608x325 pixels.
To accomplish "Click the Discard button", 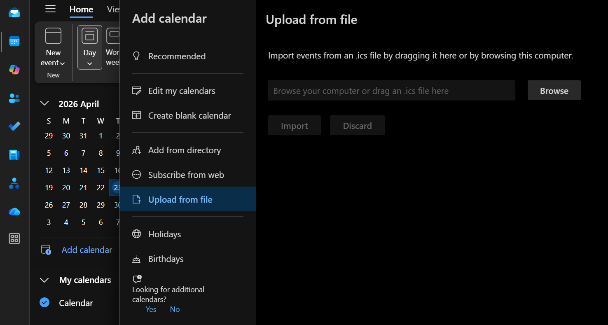I will pos(357,125).
